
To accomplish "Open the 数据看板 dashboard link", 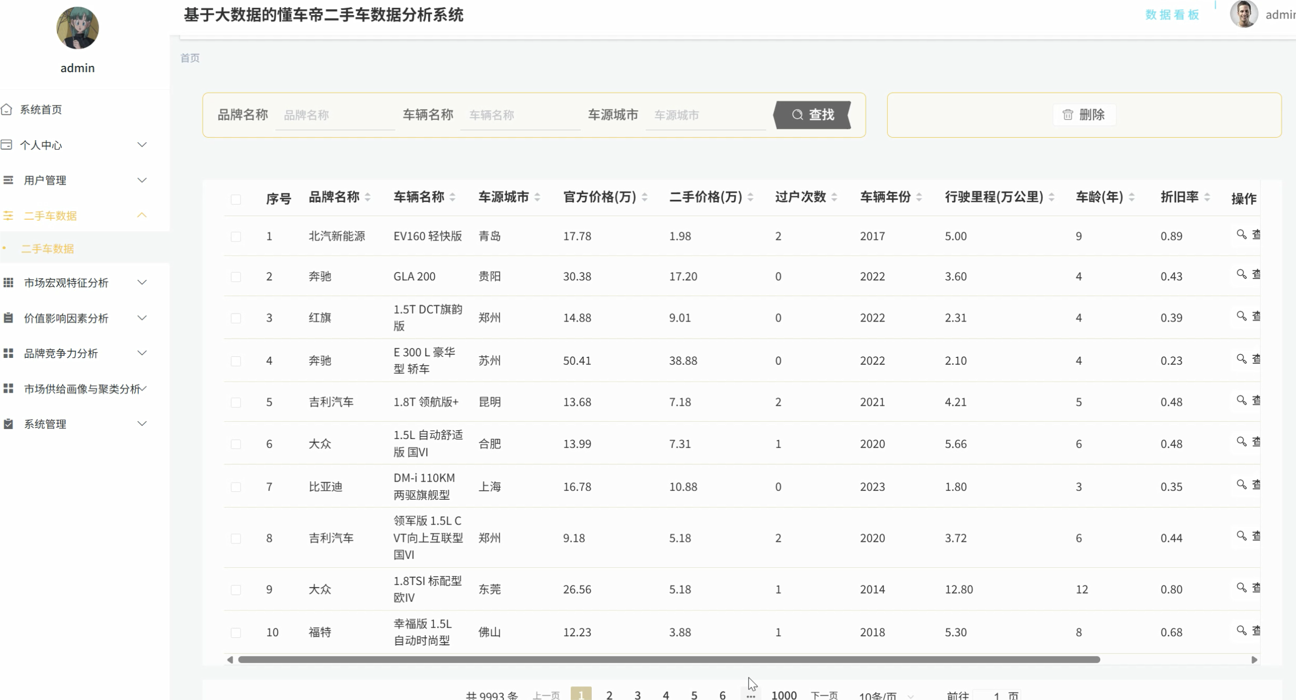I will (x=1172, y=15).
